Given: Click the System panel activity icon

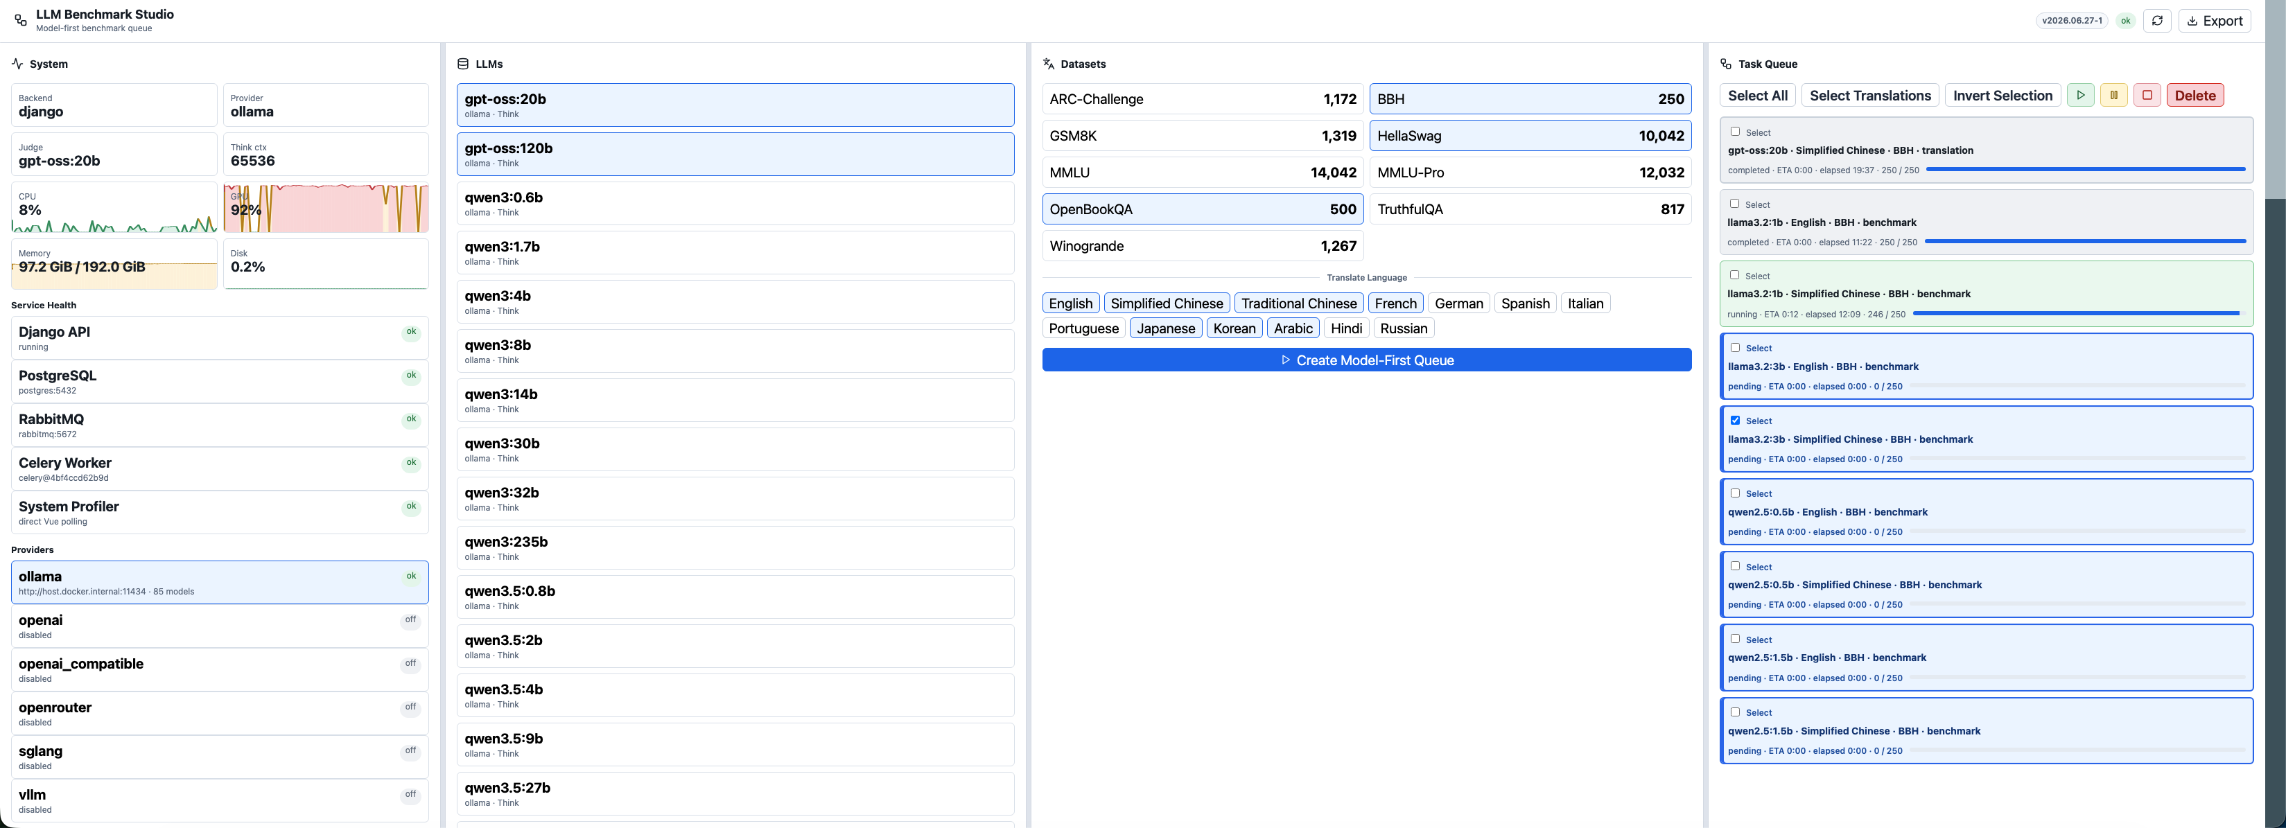Looking at the screenshot, I should point(17,64).
